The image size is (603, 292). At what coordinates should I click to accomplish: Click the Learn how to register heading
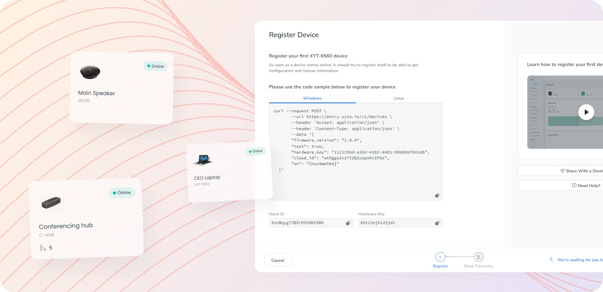(565, 65)
